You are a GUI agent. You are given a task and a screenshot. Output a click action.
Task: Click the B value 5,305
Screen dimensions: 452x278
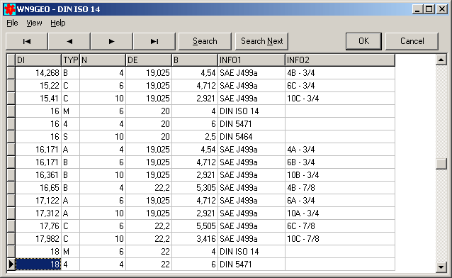(195, 188)
